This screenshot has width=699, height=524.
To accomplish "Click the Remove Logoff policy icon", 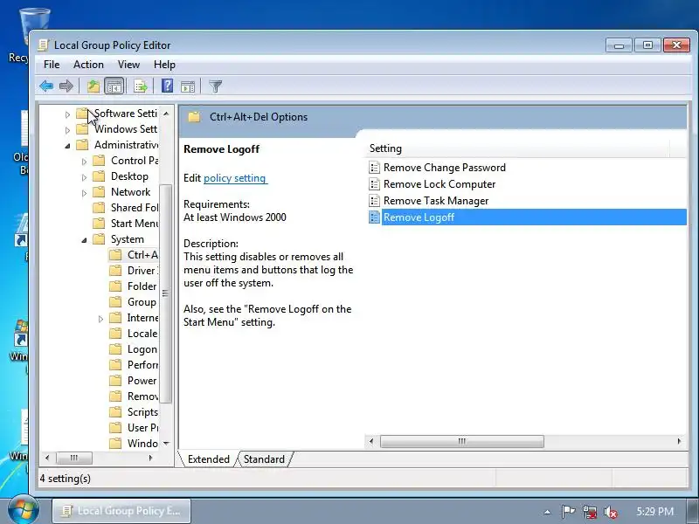I will pos(375,217).
